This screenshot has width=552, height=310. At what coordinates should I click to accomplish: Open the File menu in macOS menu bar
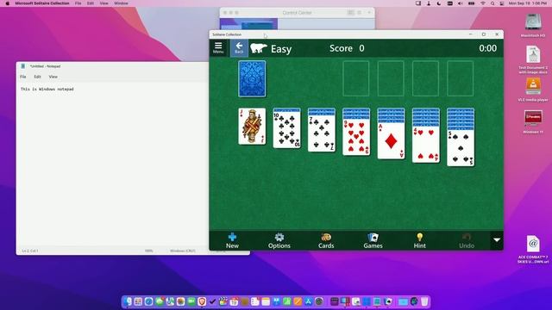[x=78, y=3]
